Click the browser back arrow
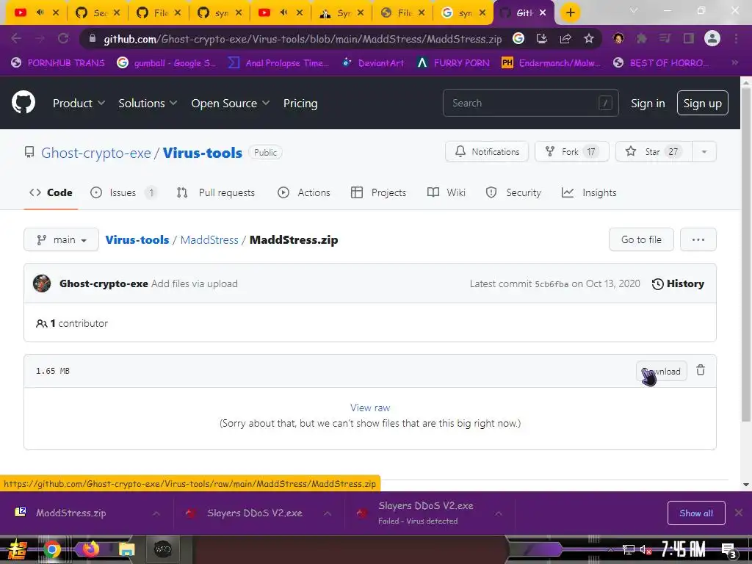The width and height of the screenshot is (752, 564). point(16,38)
